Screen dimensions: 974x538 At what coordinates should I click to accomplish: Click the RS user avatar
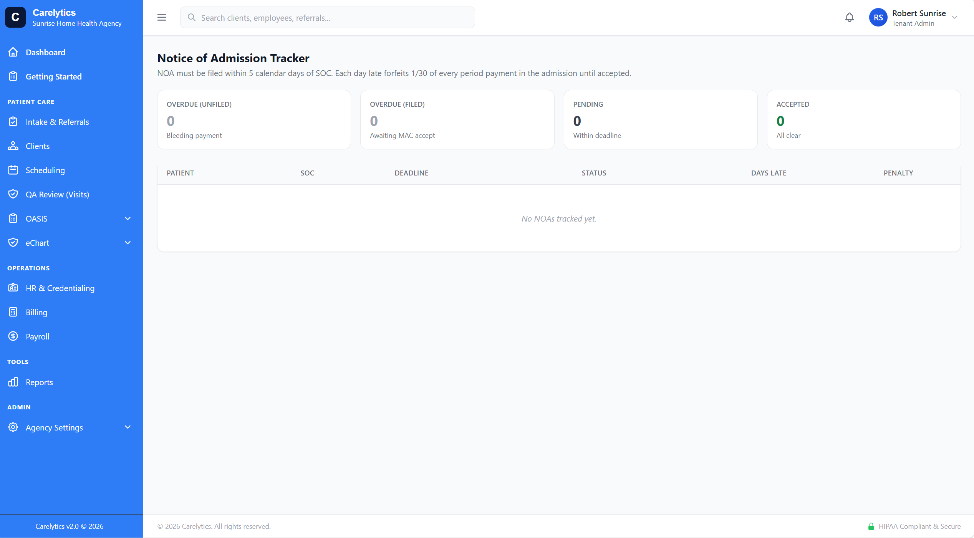pos(878,17)
